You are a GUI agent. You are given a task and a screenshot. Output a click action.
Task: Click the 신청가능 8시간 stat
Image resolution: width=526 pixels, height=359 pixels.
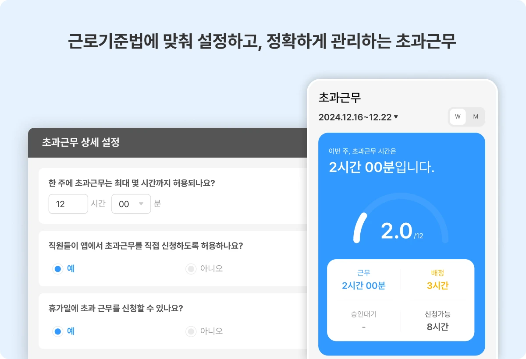point(437,320)
